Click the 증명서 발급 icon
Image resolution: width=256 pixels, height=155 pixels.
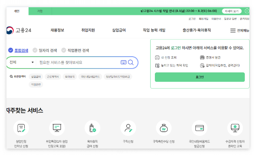coord(202,57)
